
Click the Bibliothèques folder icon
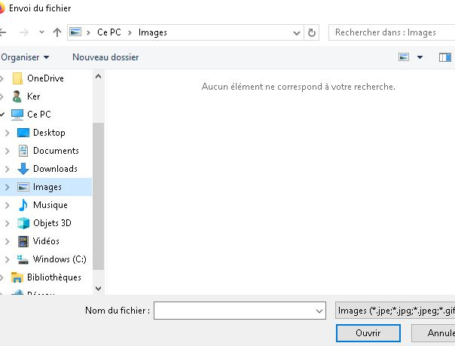(x=17, y=277)
